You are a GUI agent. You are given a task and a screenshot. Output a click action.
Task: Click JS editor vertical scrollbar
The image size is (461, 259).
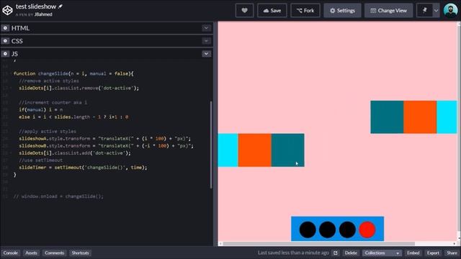(211, 145)
